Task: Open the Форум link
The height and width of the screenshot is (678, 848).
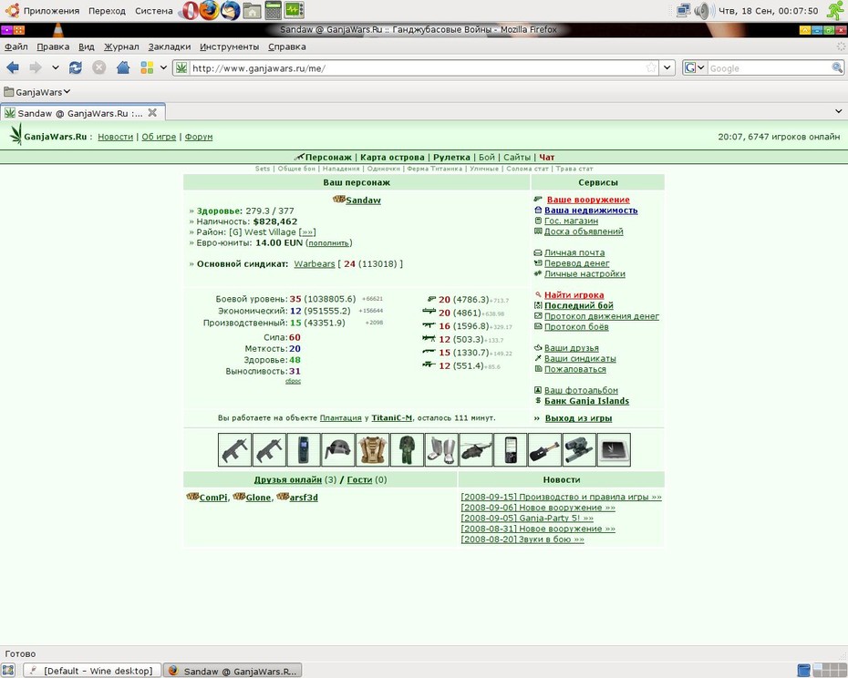Action: [x=199, y=137]
